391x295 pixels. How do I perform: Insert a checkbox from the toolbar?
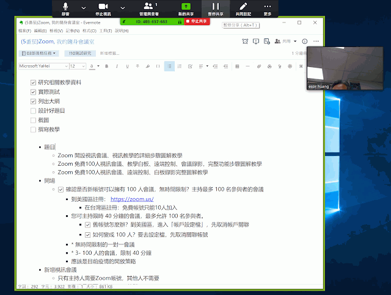pyautogui.click(x=190, y=66)
